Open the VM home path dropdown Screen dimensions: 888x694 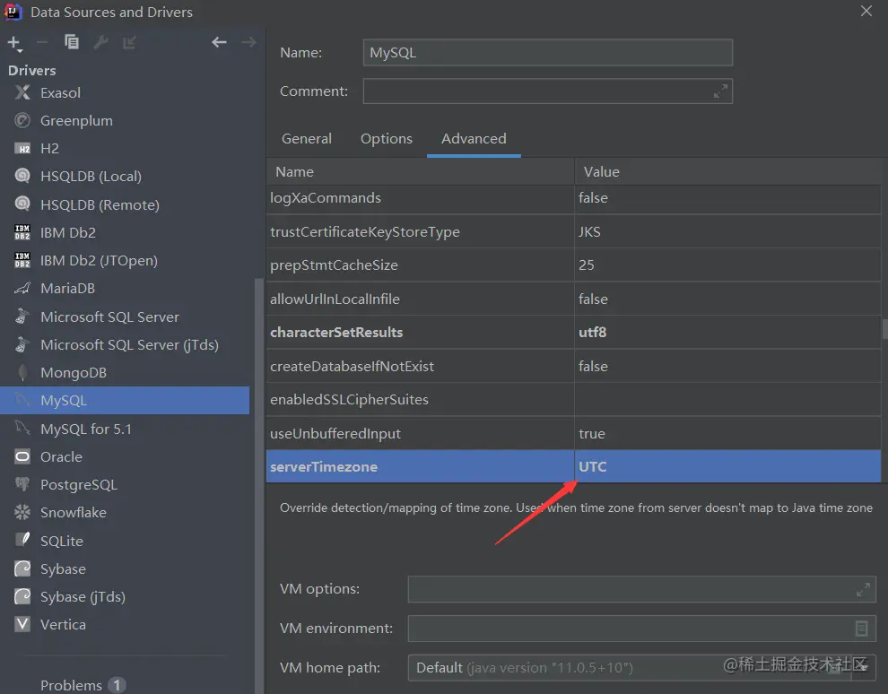[864, 667]
